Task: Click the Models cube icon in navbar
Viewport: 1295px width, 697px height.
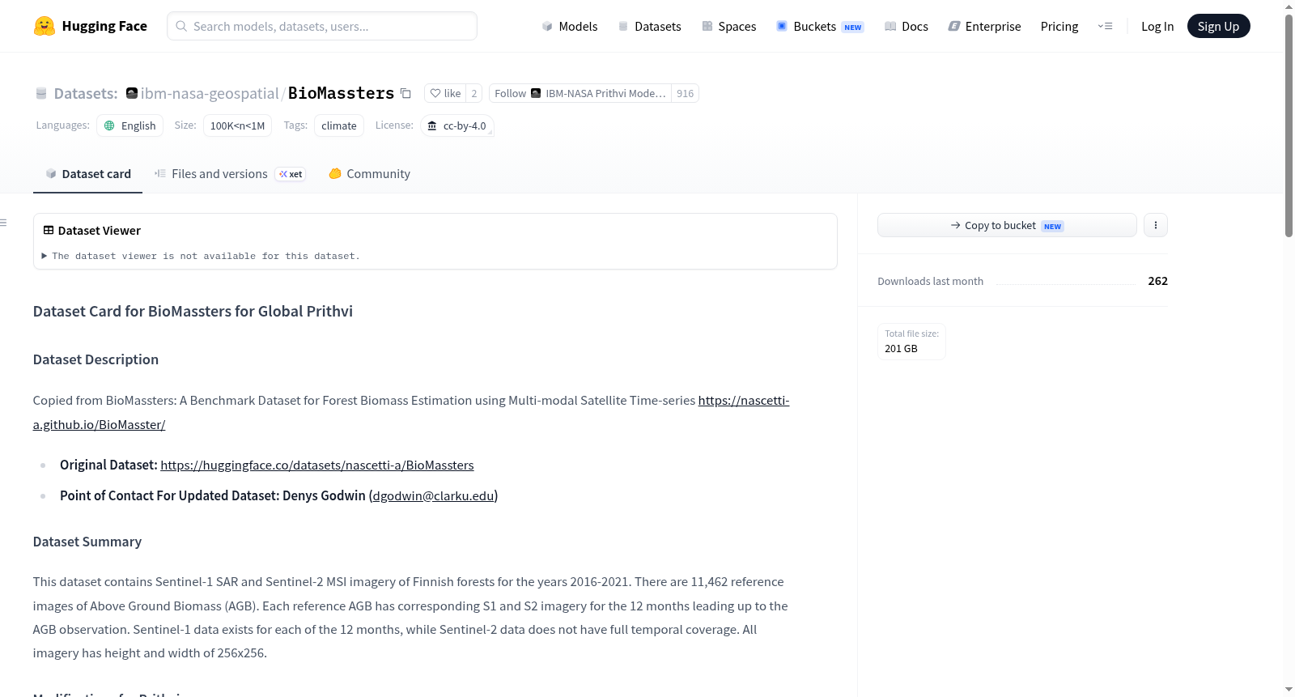Action: click(547, 26)
